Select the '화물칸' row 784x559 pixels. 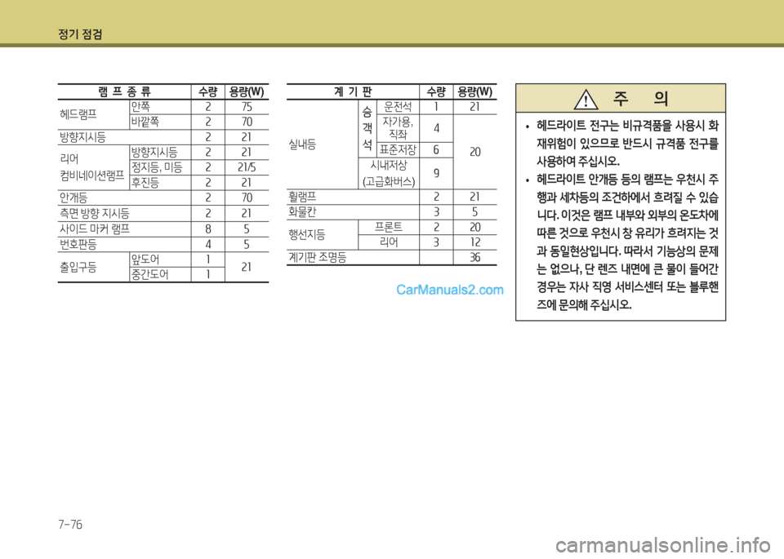tap(391, 212)
